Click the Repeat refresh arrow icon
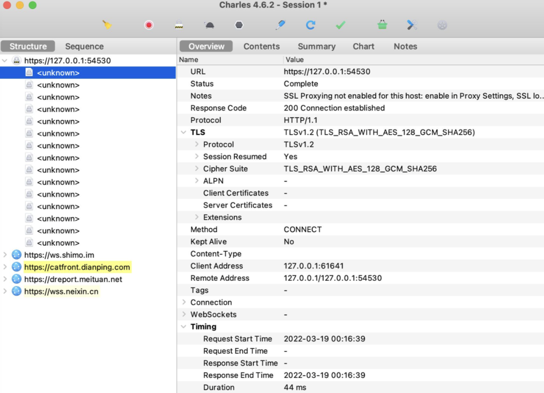The height and width of the screenshot is (393, 544). tap(310, 25)
